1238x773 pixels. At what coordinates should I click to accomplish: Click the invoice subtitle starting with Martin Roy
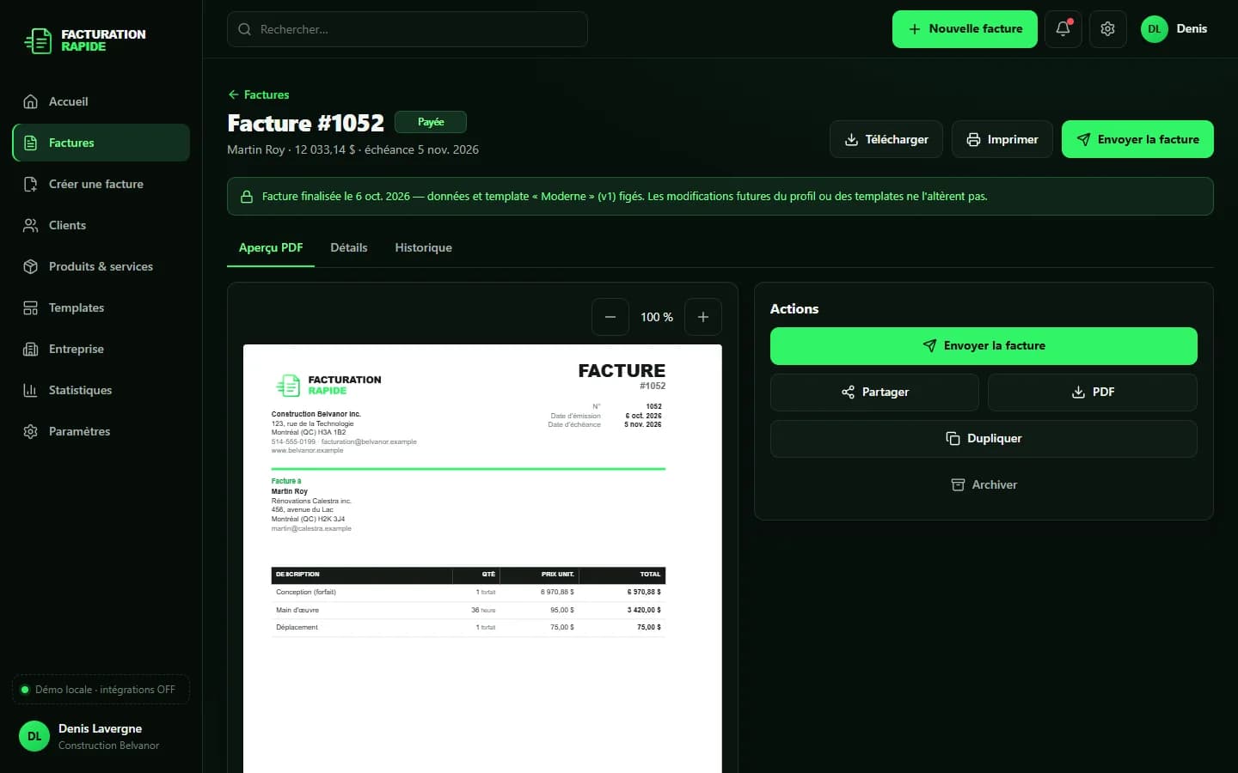tap(352, 149)
